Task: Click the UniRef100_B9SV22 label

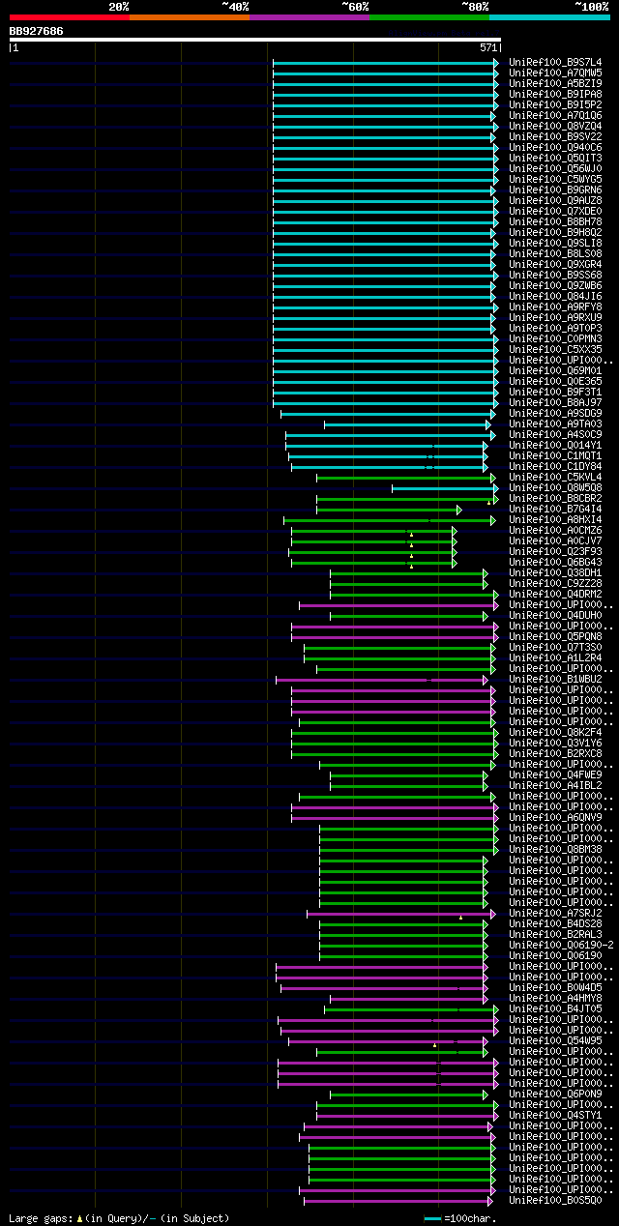Action: click(555, 136)
